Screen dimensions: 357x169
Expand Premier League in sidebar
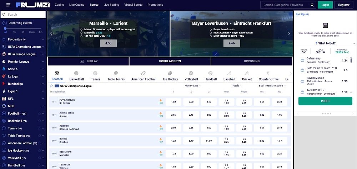coord(43,62)
